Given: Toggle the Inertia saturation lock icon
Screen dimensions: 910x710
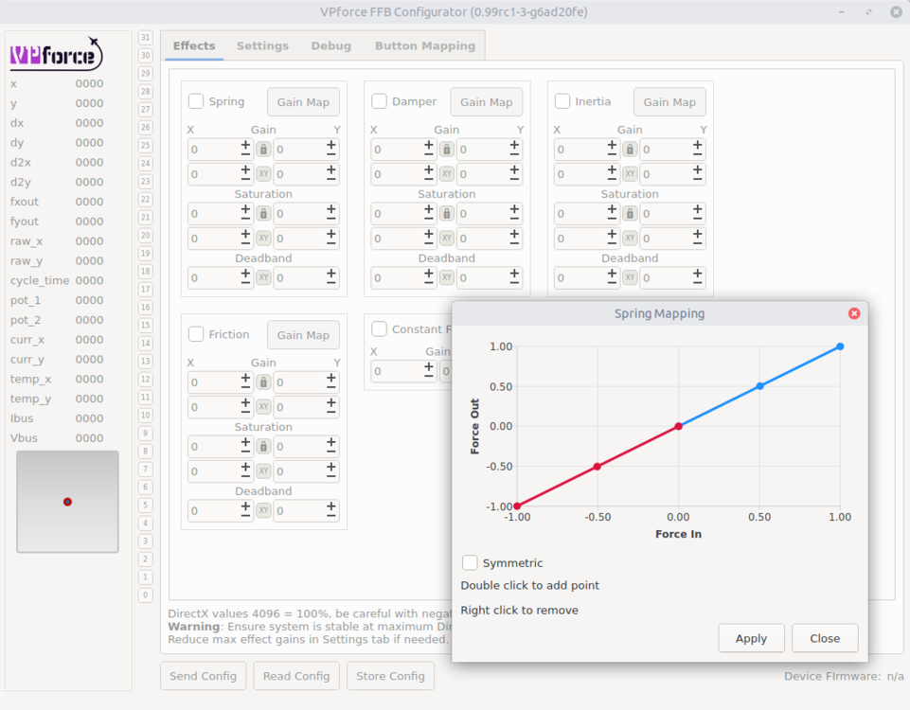Looking at the screenshot, I should tap(631, 213).
